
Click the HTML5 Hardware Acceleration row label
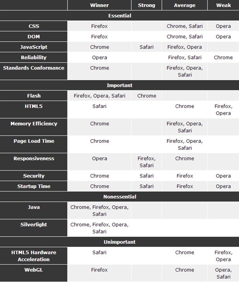pyautogui.click(x=33, y=256)
